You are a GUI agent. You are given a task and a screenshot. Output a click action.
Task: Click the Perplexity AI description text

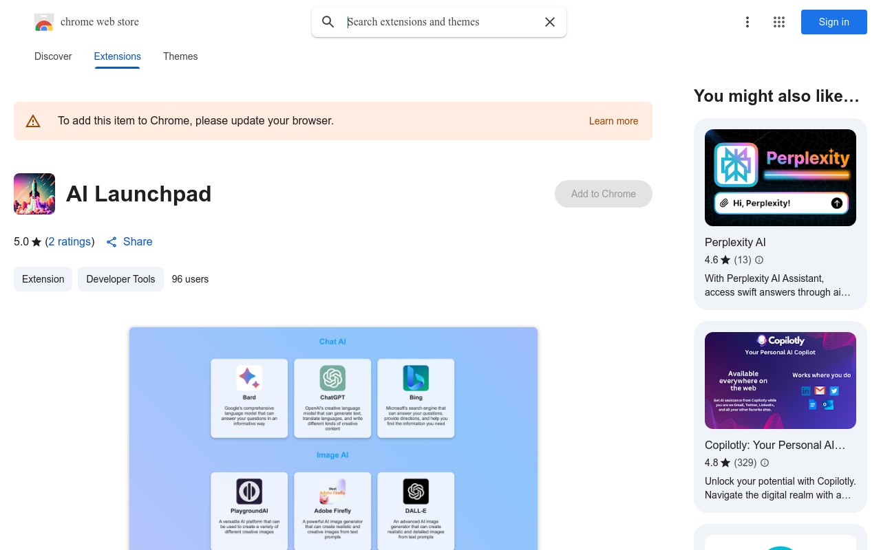point(778,285)
